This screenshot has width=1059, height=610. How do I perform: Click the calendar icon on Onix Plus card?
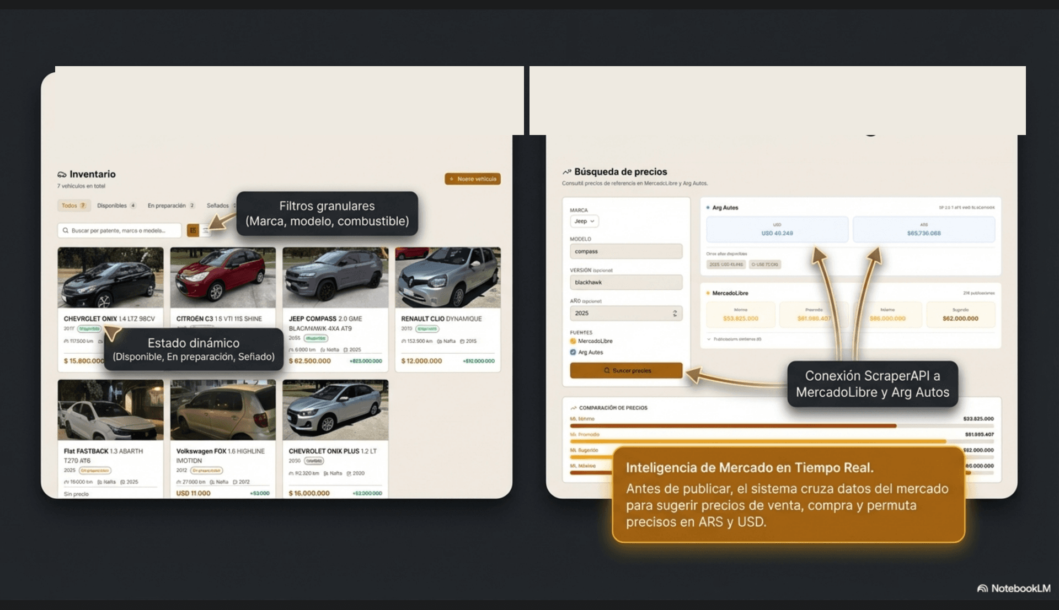pyautogui.click(x=349, y=473)
